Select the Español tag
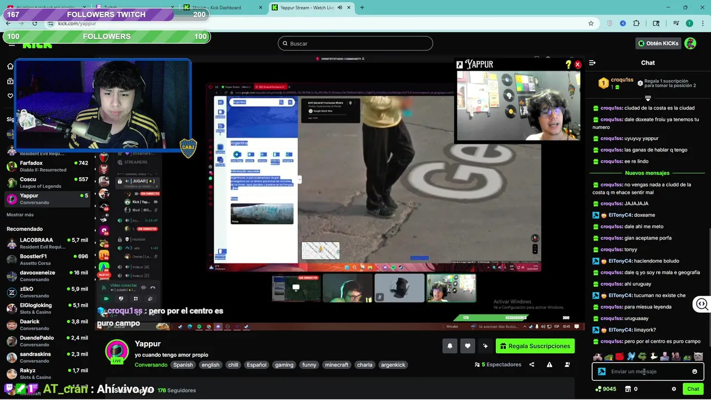 point(257,365)
